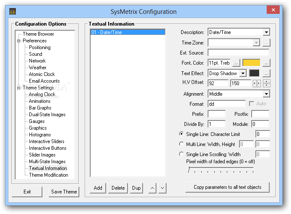This screenshot has width=291, height=214.
Task: Nudge horizontal offset right arrow
Action: (259, 84)
